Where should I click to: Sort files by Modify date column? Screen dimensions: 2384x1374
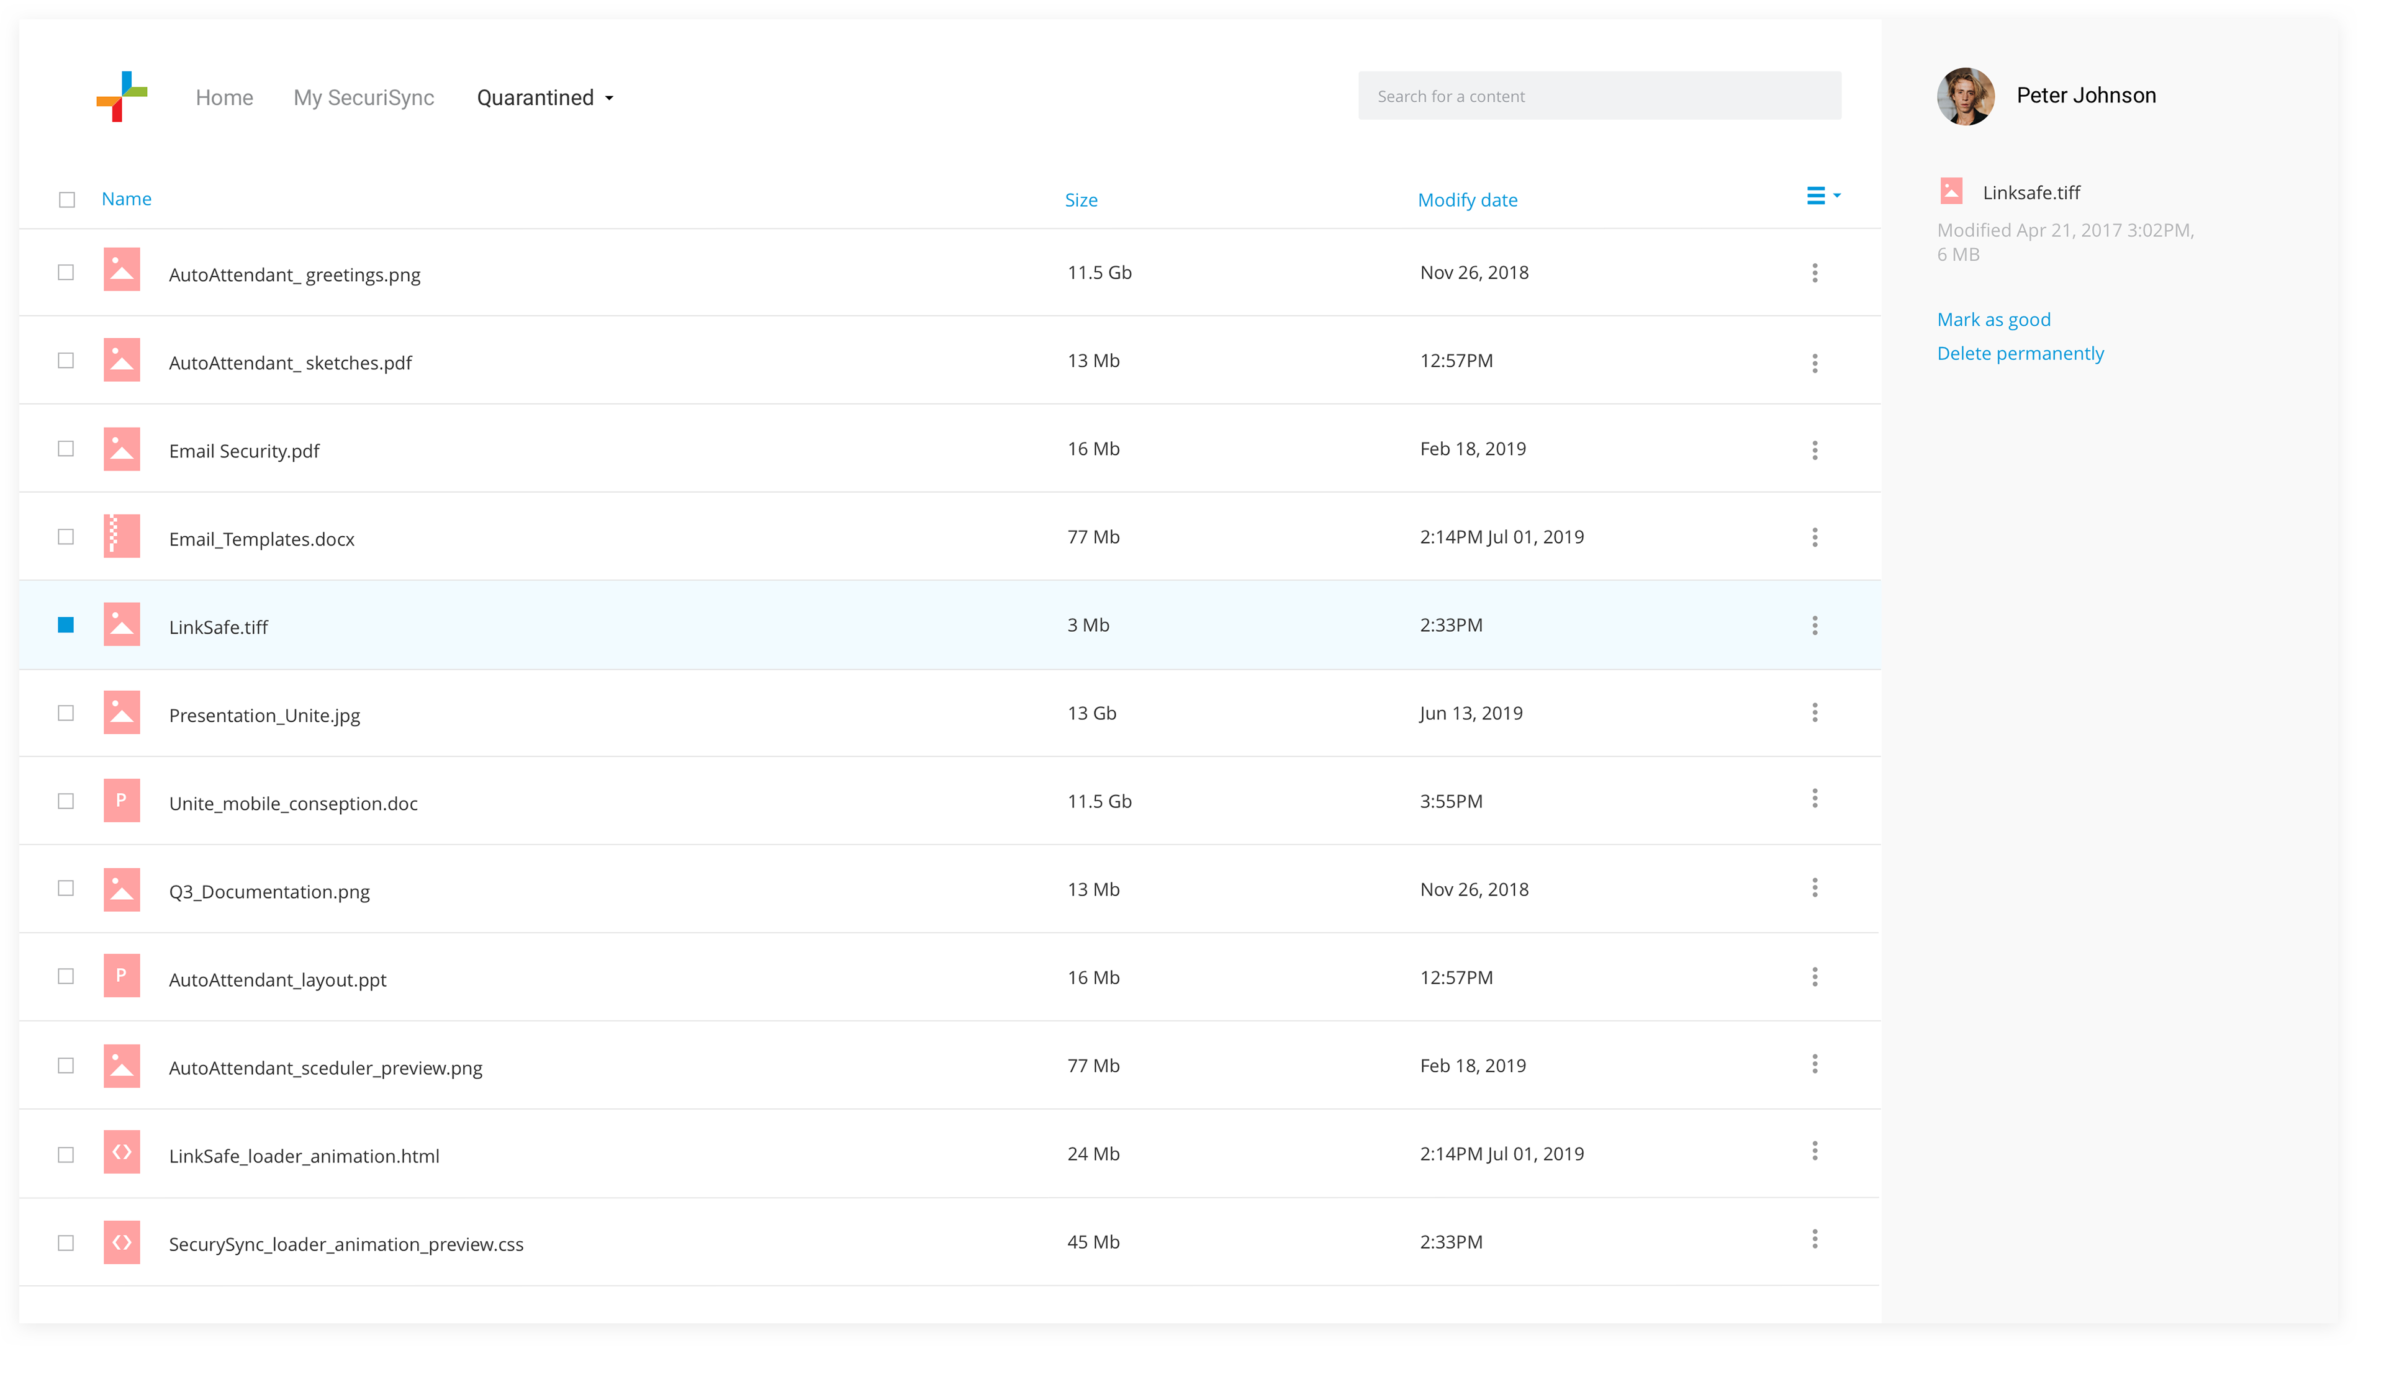tap(1468, 199)
